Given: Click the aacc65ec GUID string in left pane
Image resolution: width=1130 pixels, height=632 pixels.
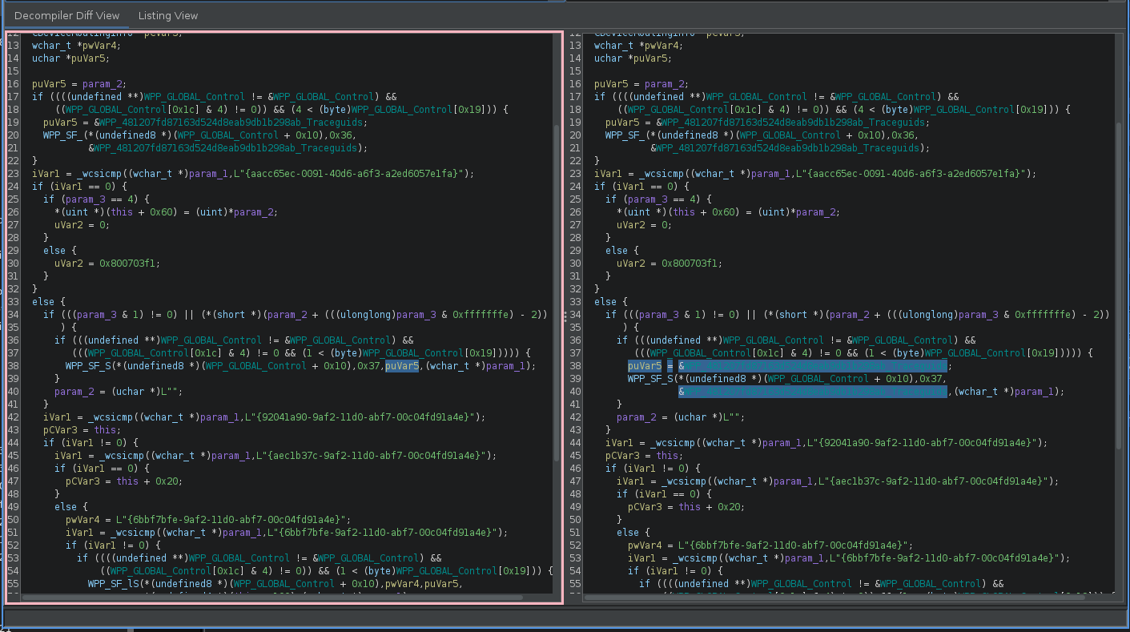Looking at the screenshot, I should [x=351, y=174].
